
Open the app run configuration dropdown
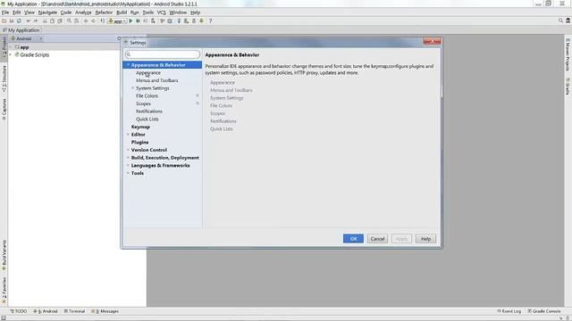click(x=117, y=21)
